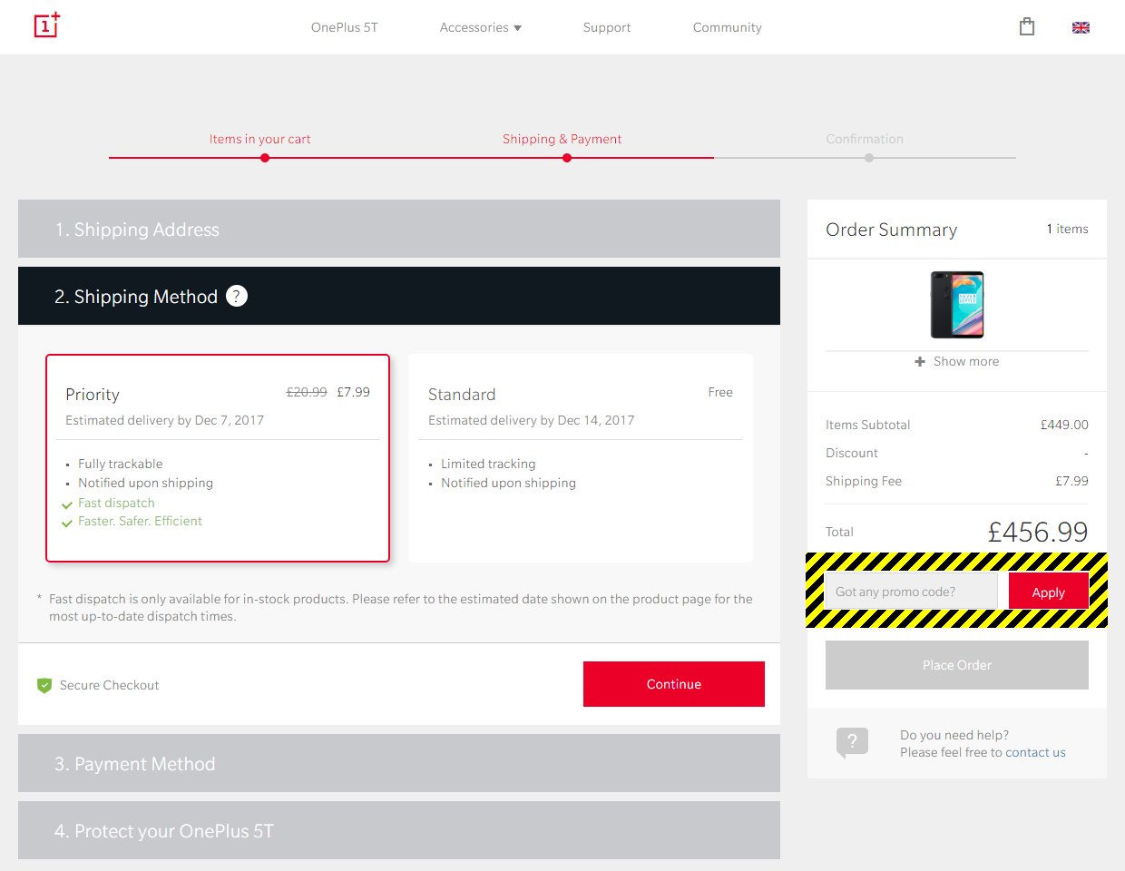Click the £456.99 total amount
Viewport: 1125px width, 871px height.
[1038, 532]
